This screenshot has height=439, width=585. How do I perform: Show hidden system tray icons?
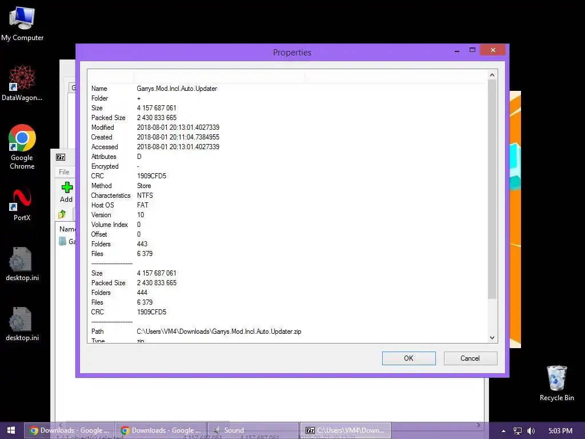(x=503, y=431)
